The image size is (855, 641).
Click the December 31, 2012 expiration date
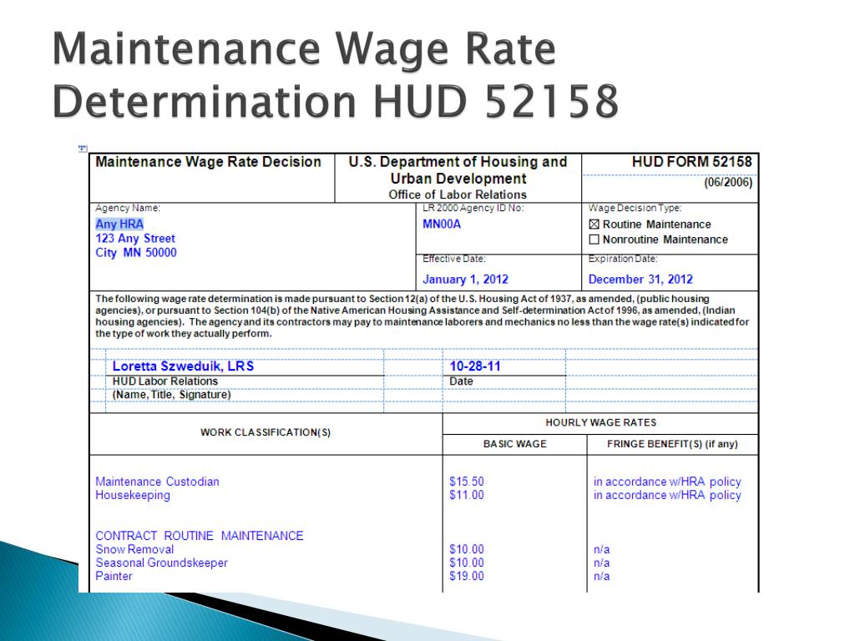[640, 279]
